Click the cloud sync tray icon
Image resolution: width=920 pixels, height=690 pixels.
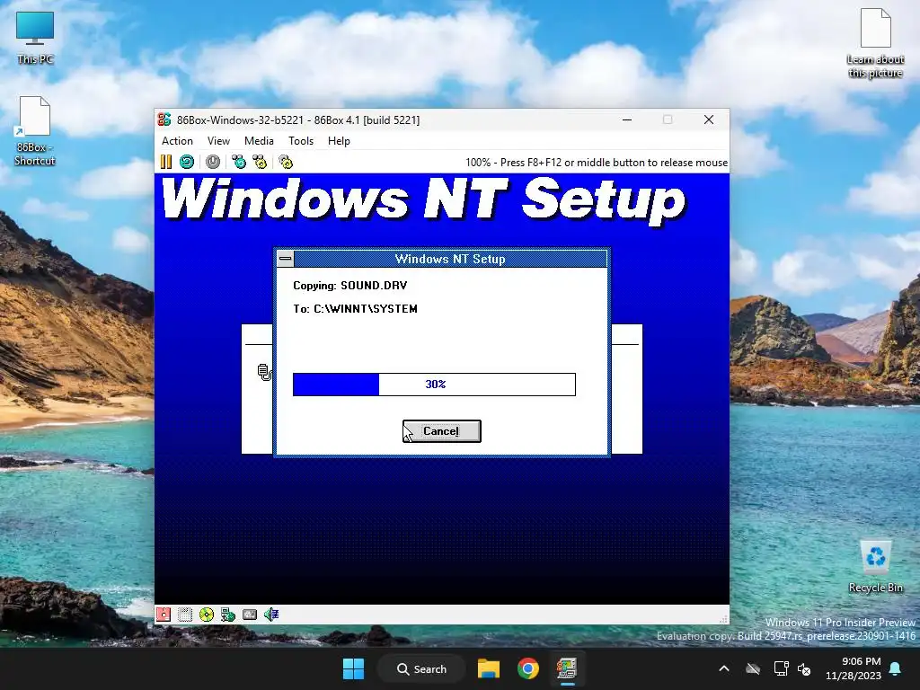click(x=753, y=668)
